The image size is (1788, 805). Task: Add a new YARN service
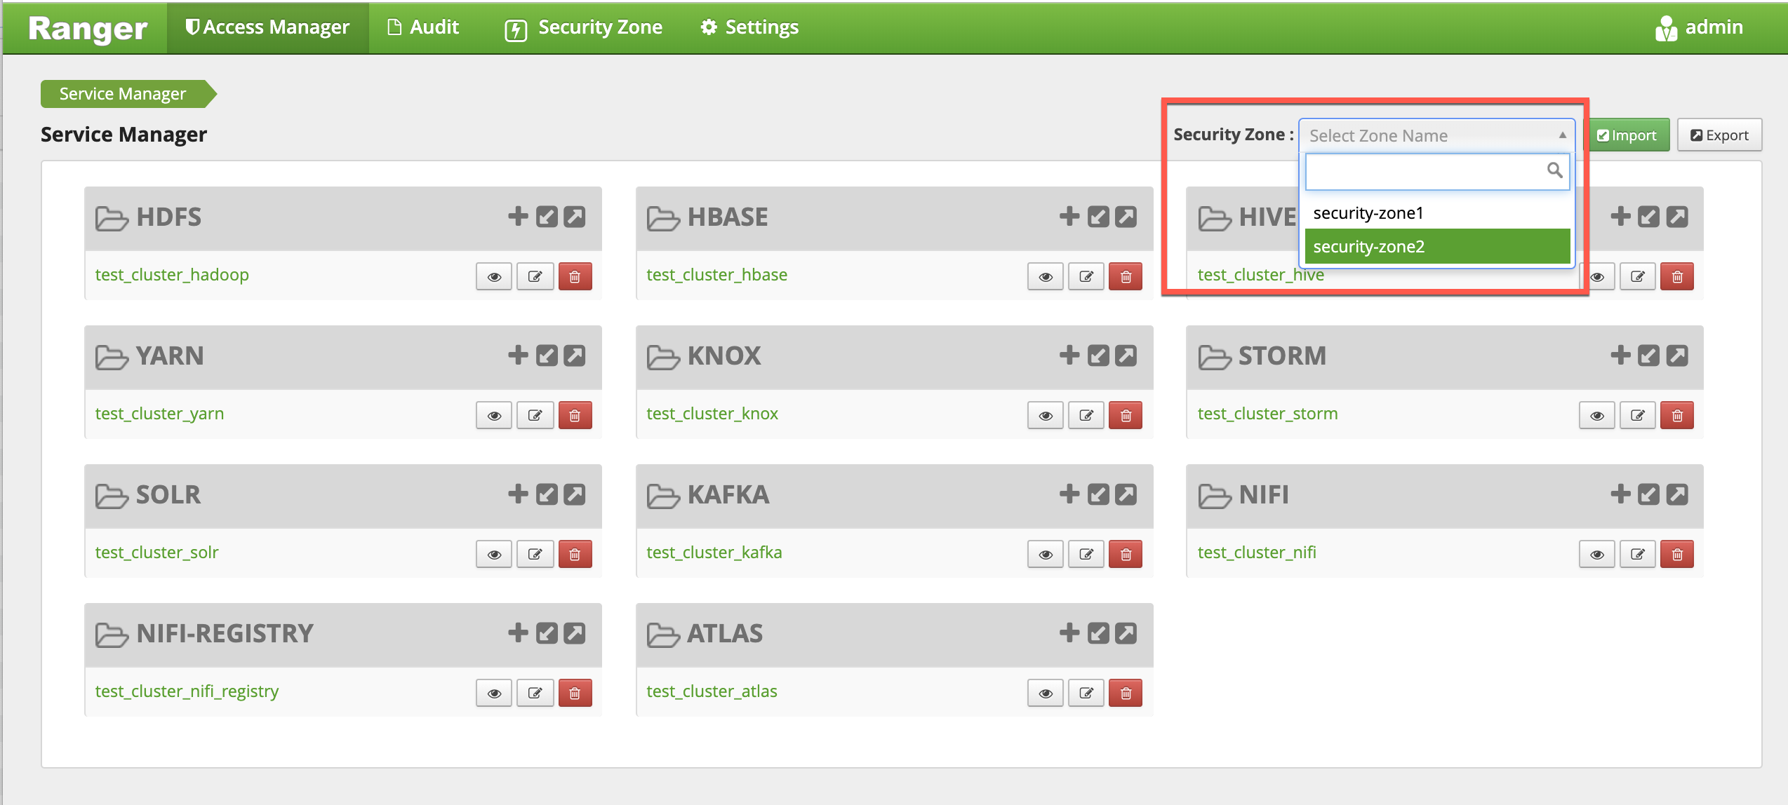(x=518, y=355)
